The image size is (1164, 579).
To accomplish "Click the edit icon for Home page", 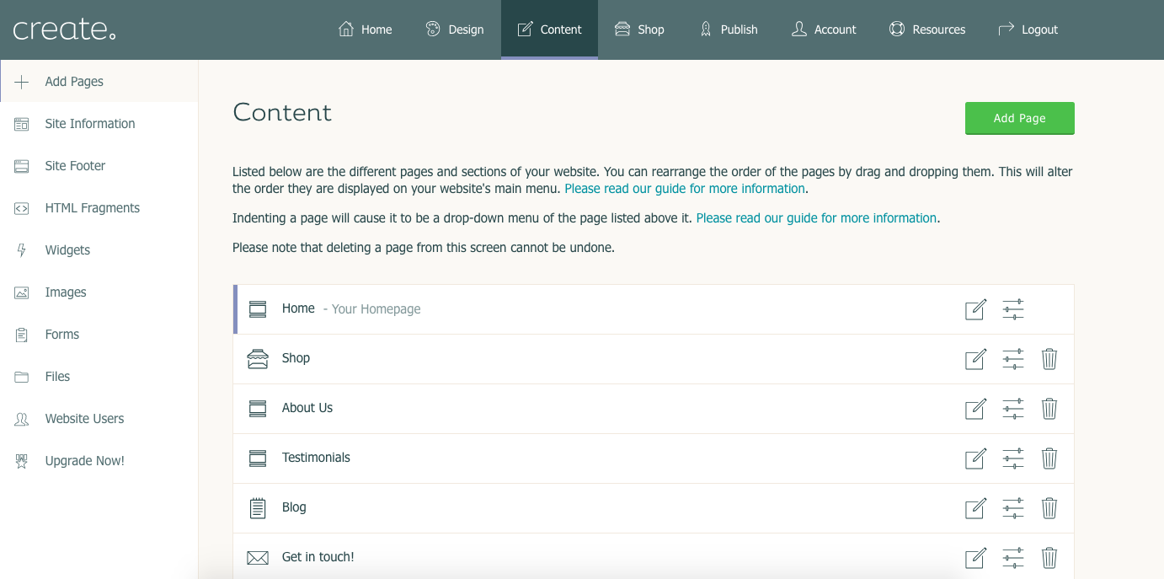I will pos(975,309).
